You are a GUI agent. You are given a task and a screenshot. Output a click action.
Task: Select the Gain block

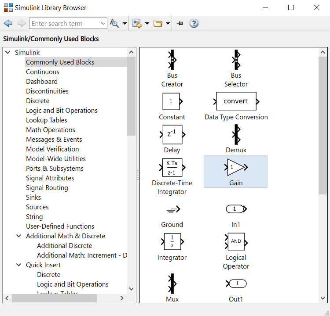[x=236, y=172]
